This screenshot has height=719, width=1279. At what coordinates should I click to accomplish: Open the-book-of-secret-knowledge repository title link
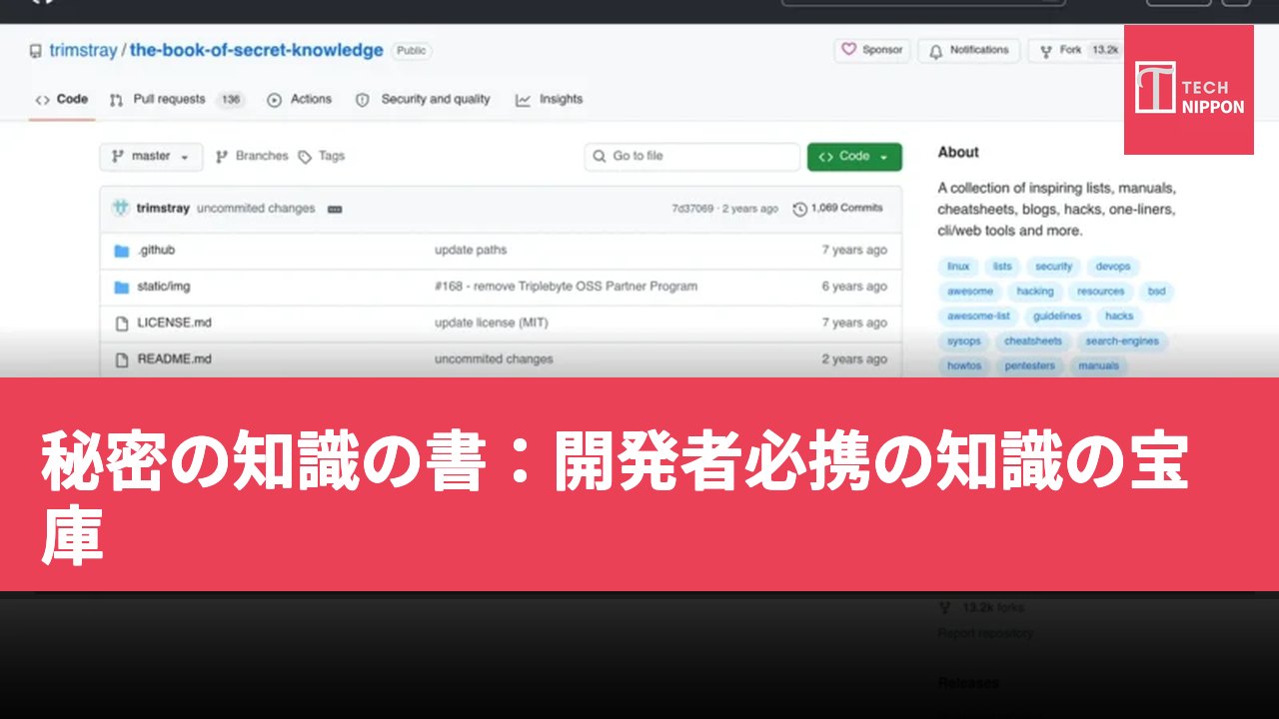point(257,50)
